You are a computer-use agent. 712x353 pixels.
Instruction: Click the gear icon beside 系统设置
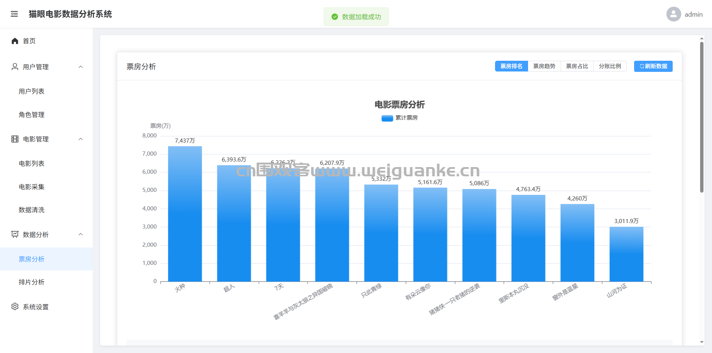[x=15, y=307]
